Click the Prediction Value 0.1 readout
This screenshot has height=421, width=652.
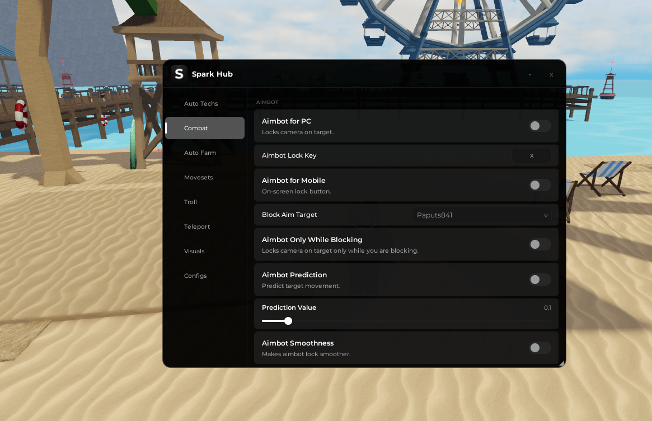(547, 308)
